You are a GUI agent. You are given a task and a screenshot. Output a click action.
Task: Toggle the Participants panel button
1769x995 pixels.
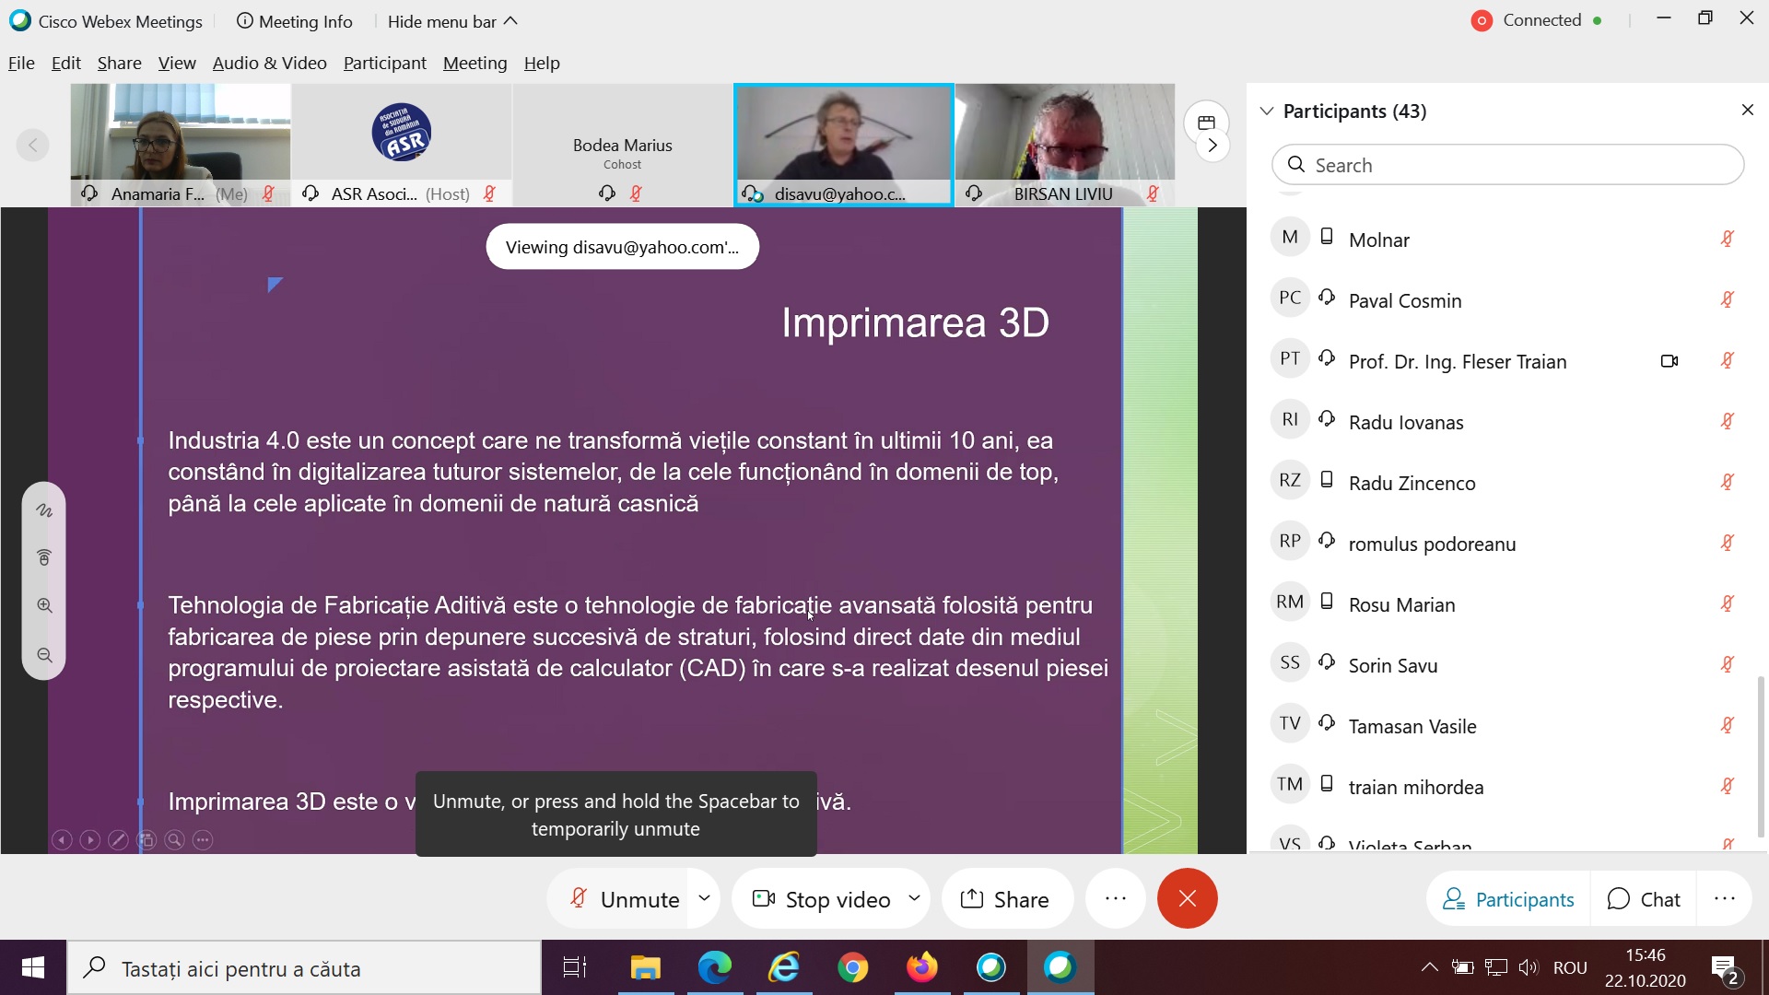[1508, 899]
